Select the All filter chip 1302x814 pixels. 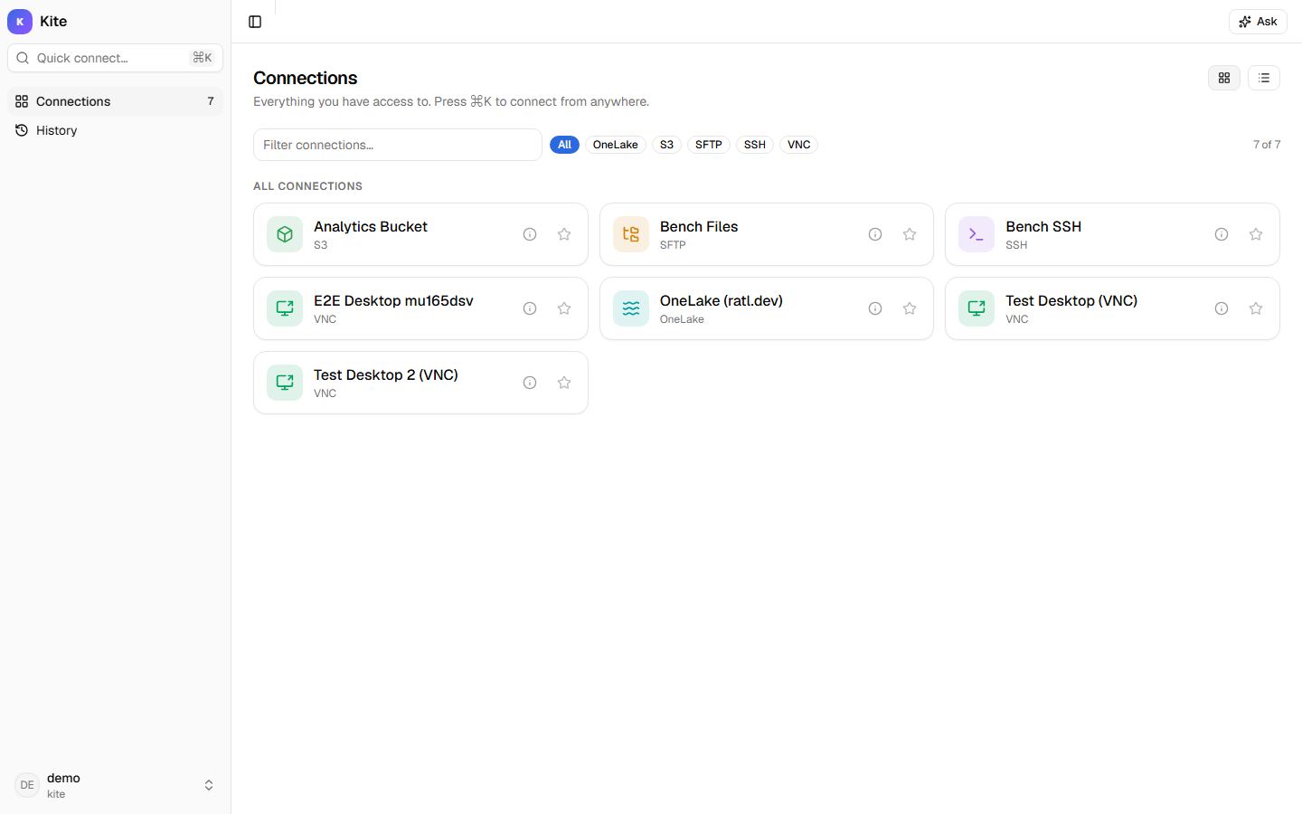pyautogui.click(x=564, y=145)
